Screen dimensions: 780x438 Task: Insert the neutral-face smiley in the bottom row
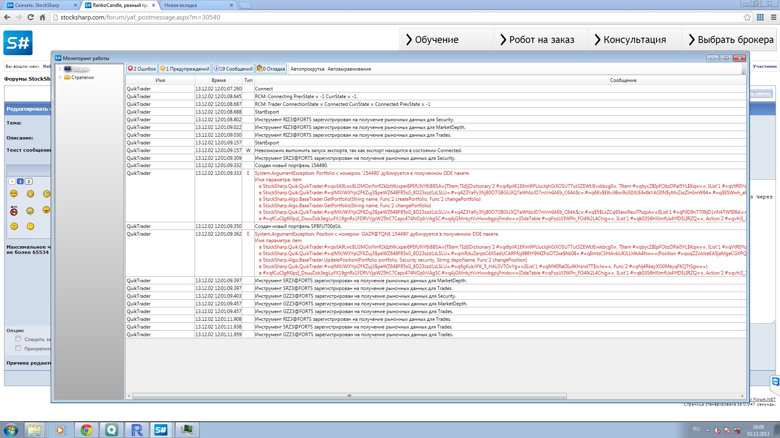pyautogui.click(x=30, y=226)
